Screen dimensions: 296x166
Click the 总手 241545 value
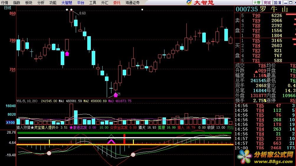[259, 81]
